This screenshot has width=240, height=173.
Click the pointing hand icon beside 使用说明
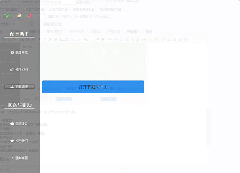(x=12, y=70)
